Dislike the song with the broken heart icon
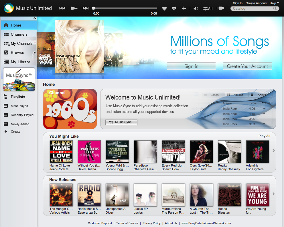 (174, 9)
